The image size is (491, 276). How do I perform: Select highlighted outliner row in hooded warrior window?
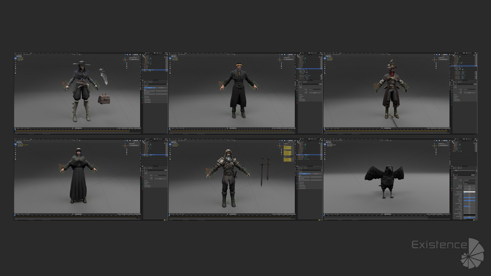click(x=310, y=155)
